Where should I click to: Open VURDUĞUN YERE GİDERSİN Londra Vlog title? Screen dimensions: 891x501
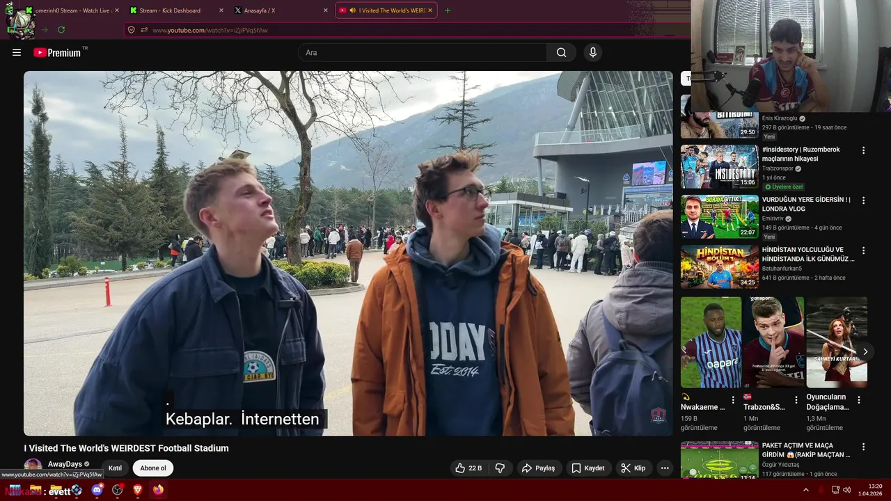click(x=806, y=204)
